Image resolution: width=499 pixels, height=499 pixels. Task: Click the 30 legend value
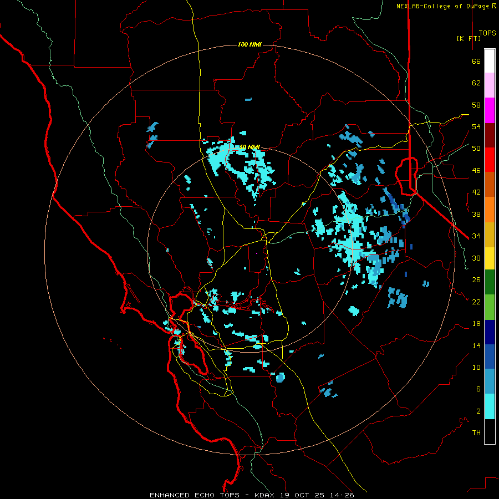[476, 258]
